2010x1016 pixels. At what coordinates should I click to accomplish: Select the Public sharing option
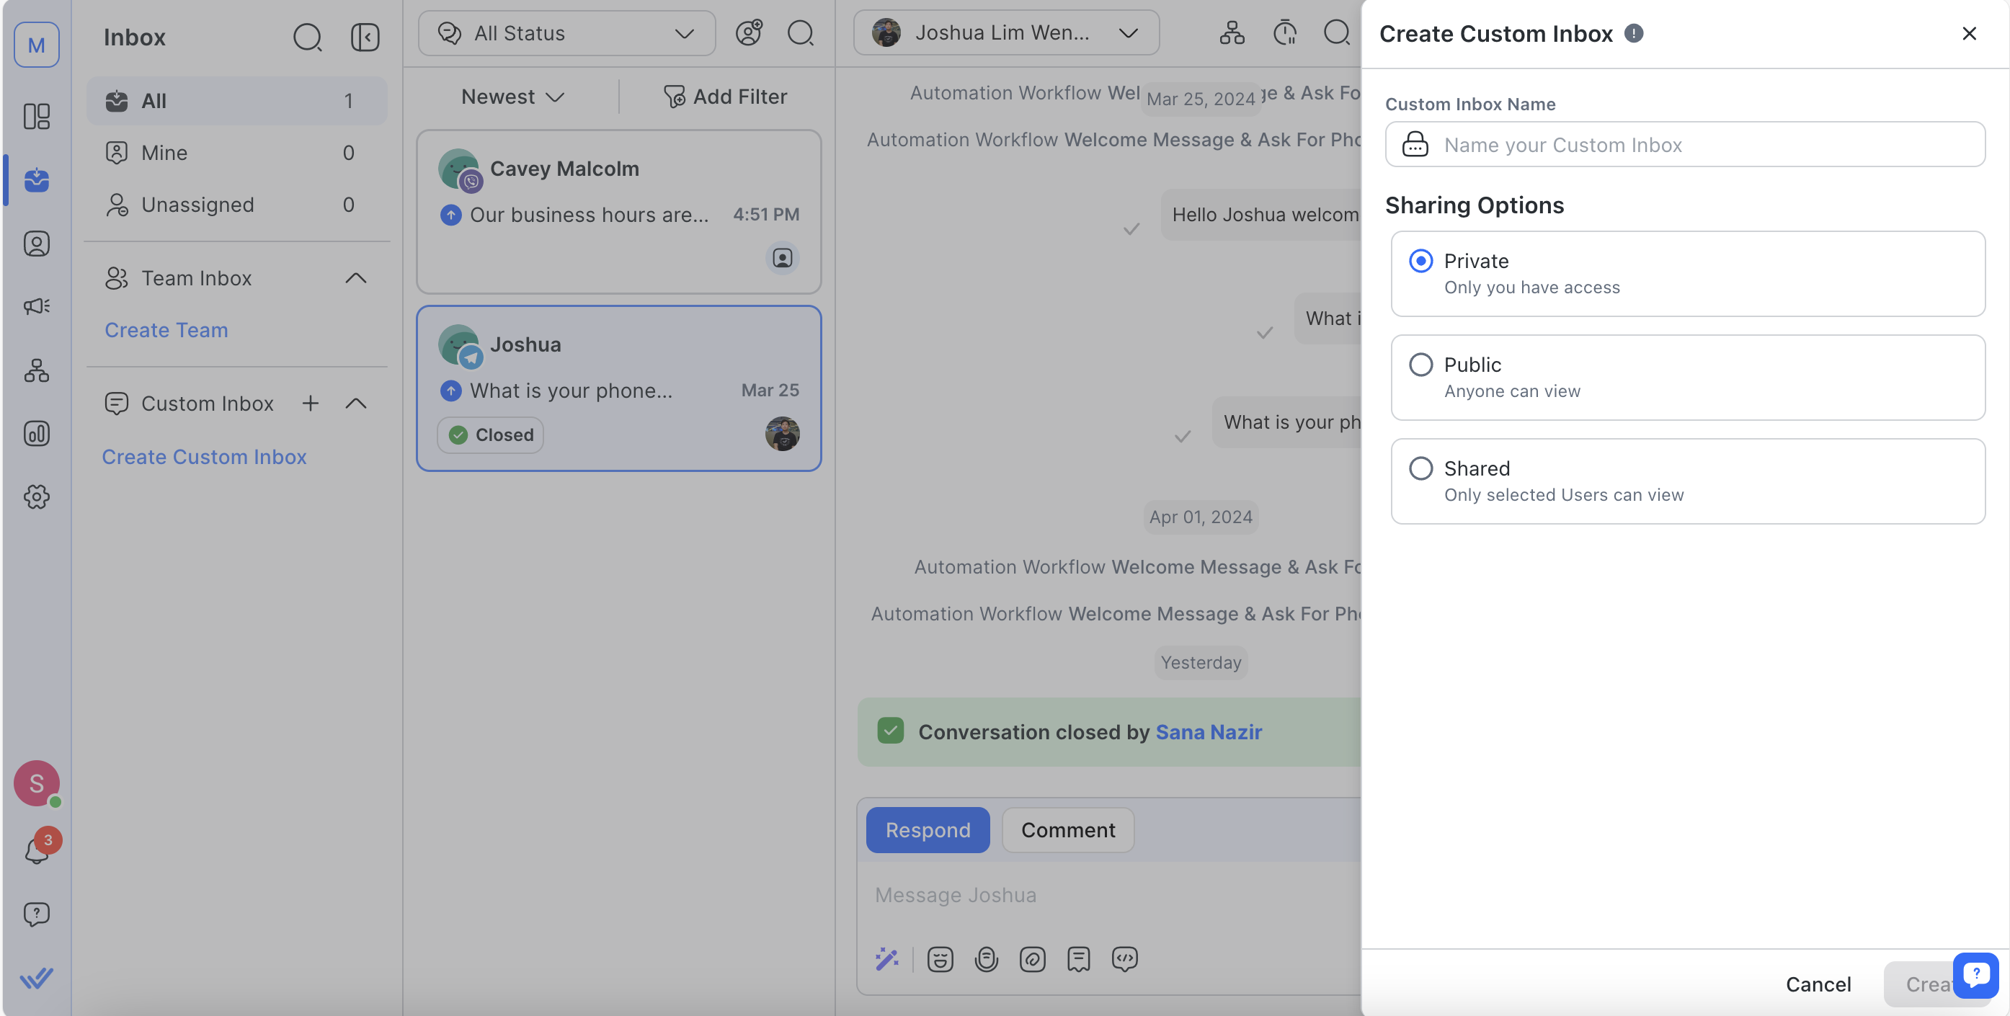[x=1420, y=365]
